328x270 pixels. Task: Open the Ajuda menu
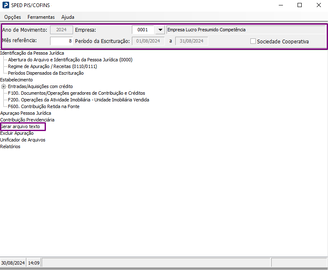click(x=68, y=17)
